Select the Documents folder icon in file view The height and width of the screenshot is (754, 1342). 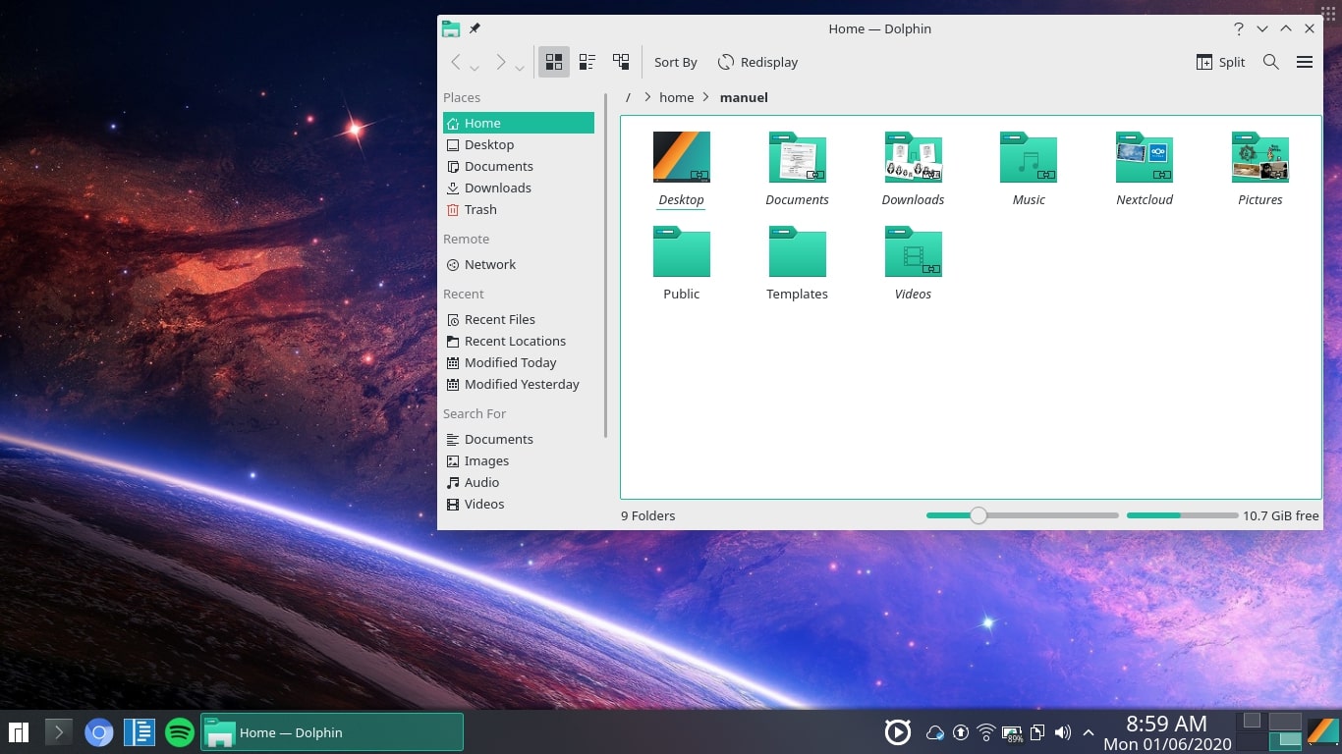(x=798, y=157)
